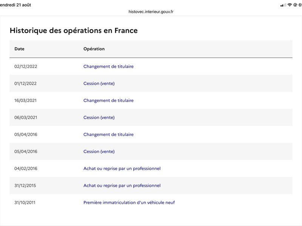The image size is (302, 226).
Task: Tap the histovec.interieur.gouv.fr address bar
Action: (151, 12)
